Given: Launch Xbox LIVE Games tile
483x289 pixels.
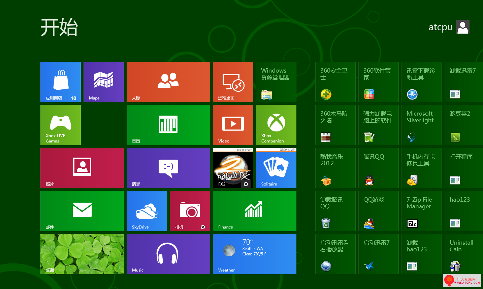Looking at the screenshot, I should tap(61, 125).
